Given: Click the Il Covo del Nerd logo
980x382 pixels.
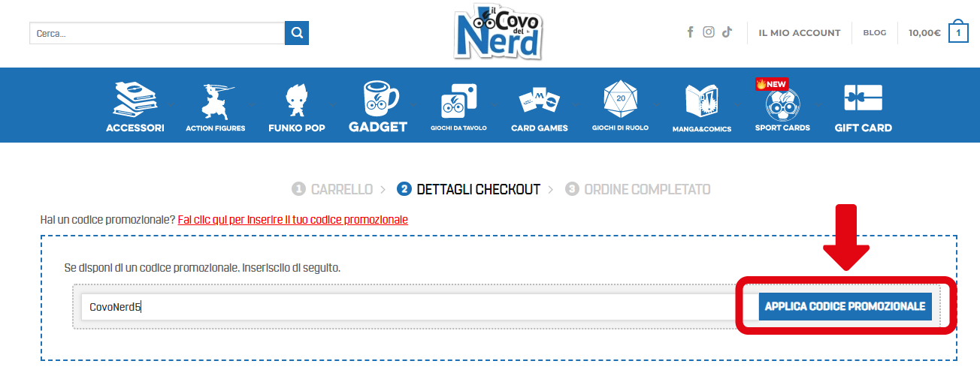Looking at the screenshot, I should pos(498,32).
